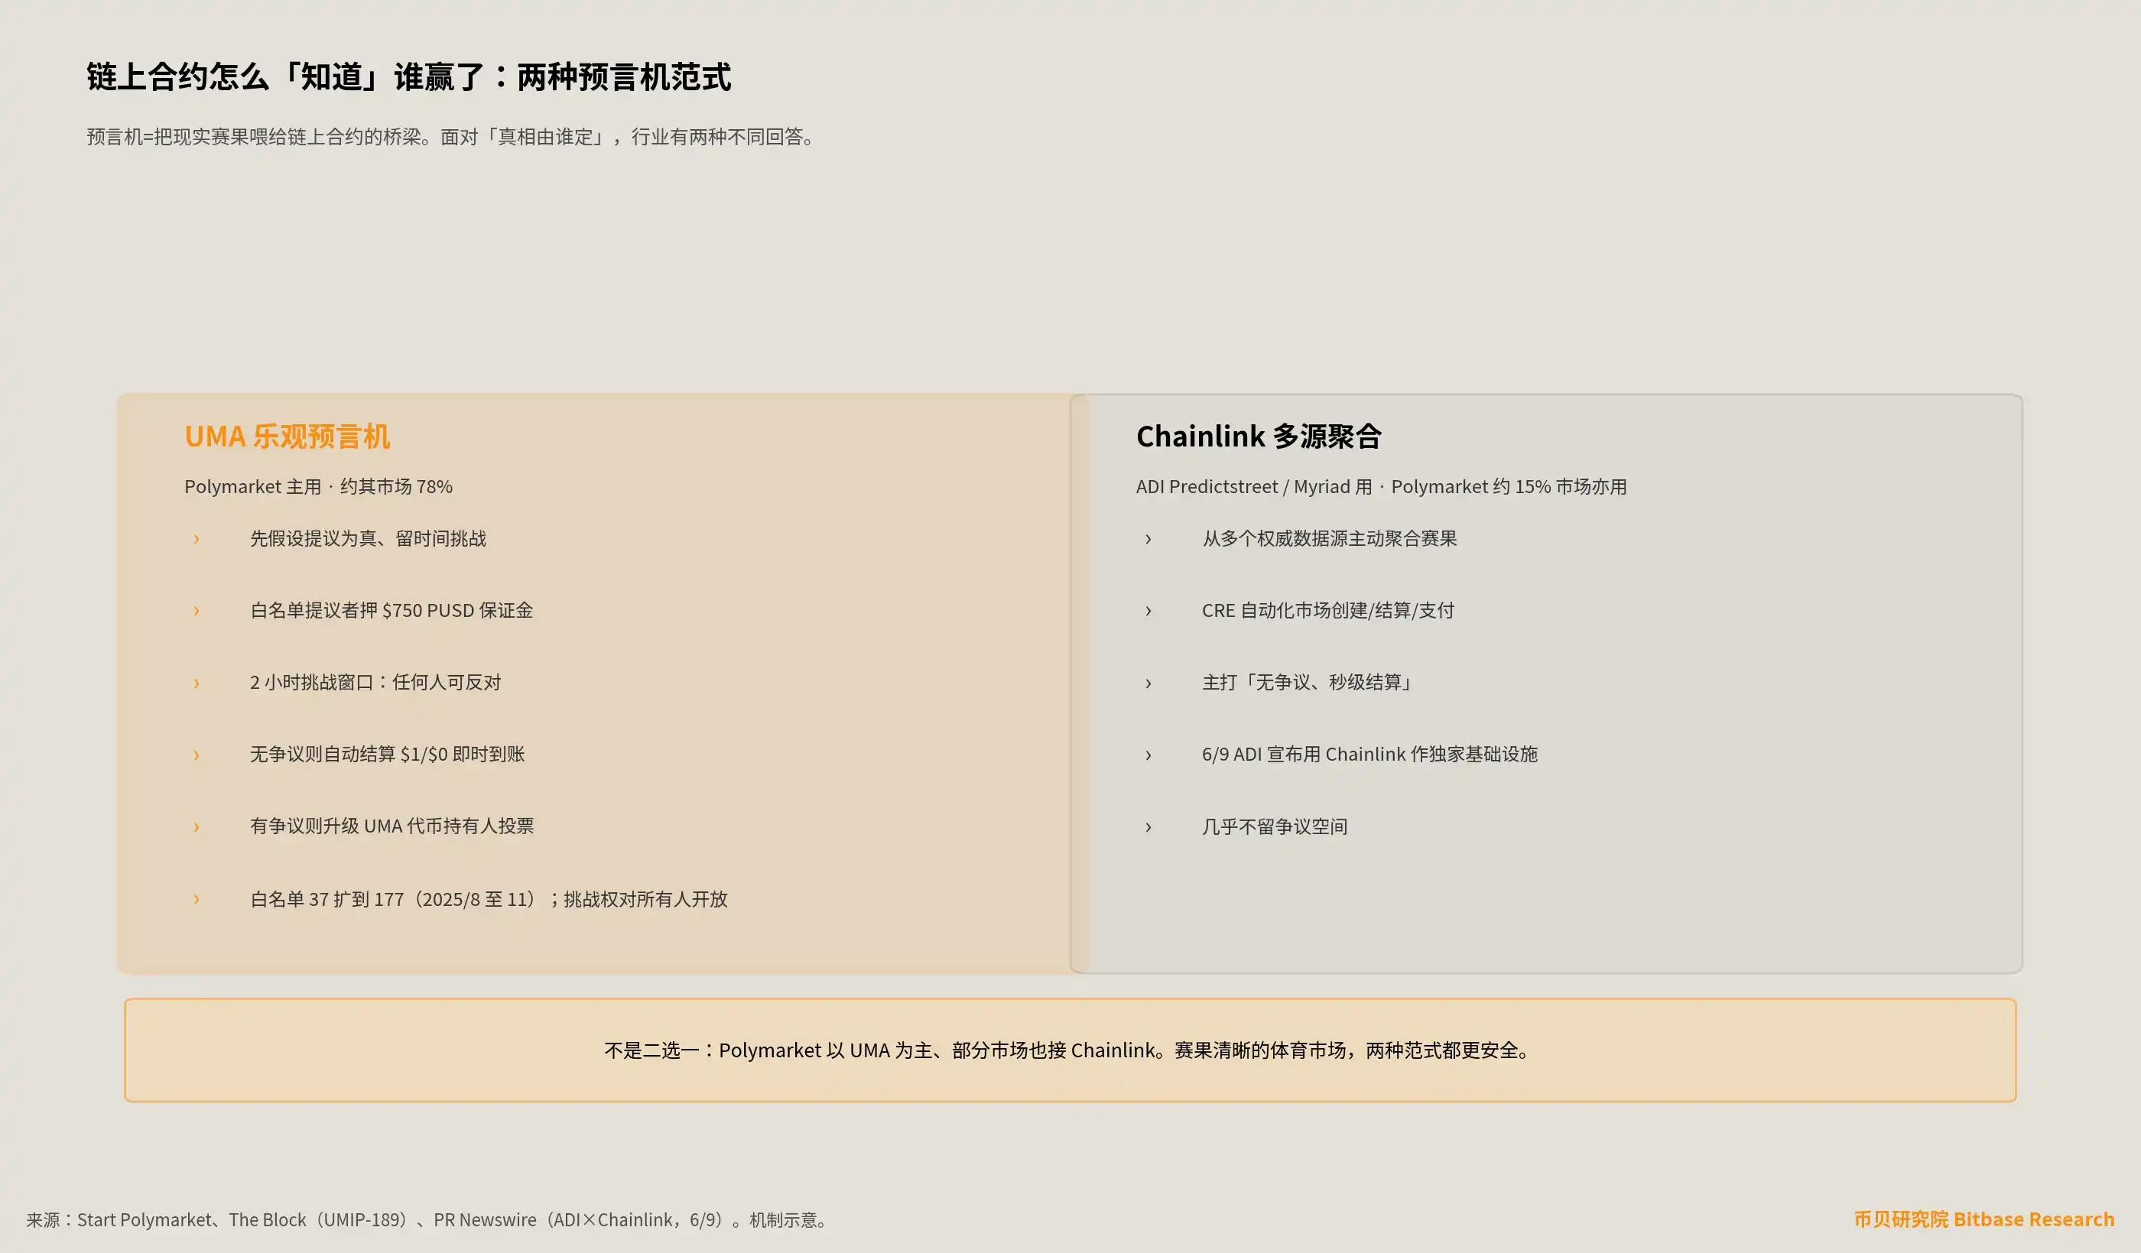Click the source footnote starting 来源：Start Polymarket
Image resolution: width=2141 pixels, height=1253 pixels.
click(428, 1220)
